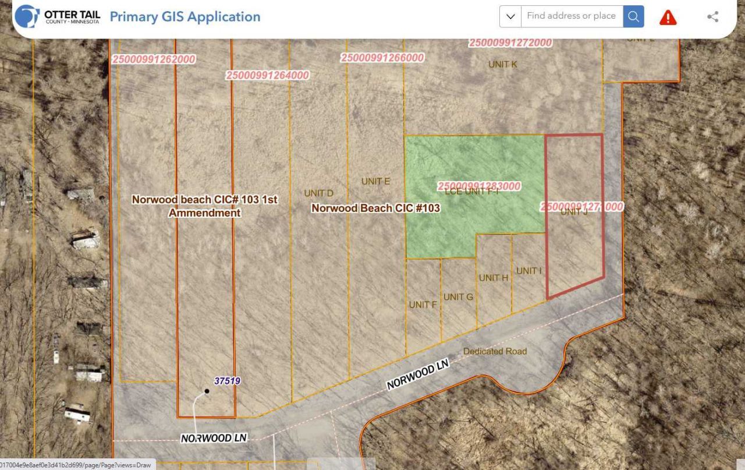Viewport: 745px width, 470px height.
Task: Click parcel number 25000991264000 label
Action: click(267, 75)
